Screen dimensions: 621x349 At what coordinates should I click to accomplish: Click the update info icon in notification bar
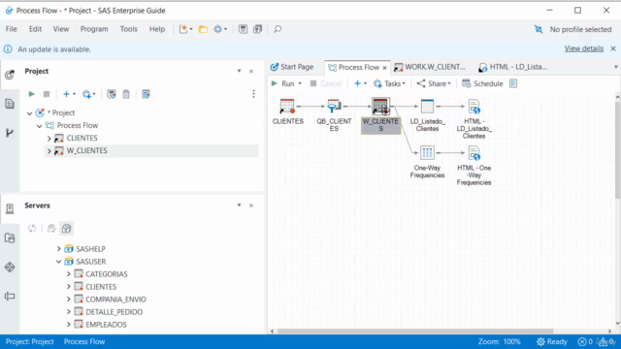8,49
